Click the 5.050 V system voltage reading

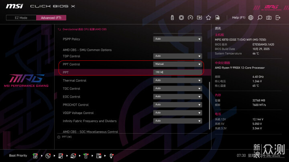(x=257, y=124)
